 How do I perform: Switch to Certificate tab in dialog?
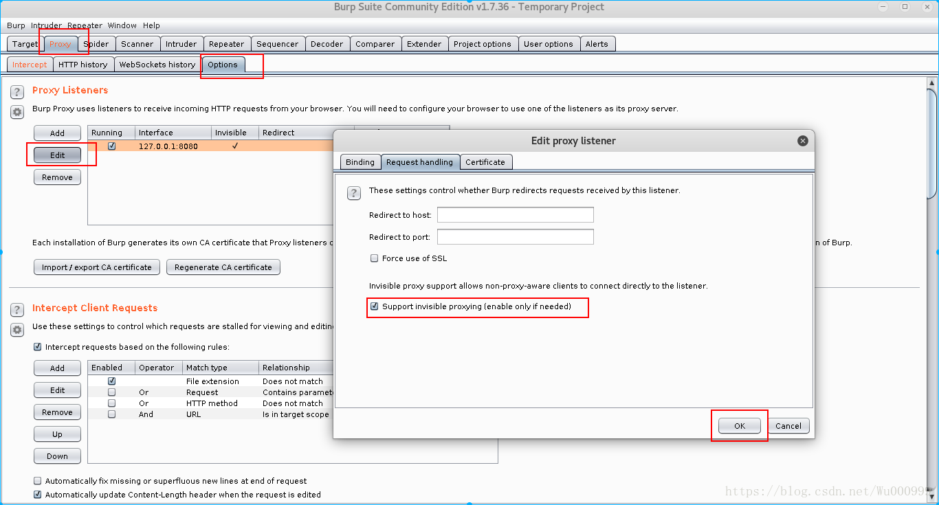[x=485, y=162]
